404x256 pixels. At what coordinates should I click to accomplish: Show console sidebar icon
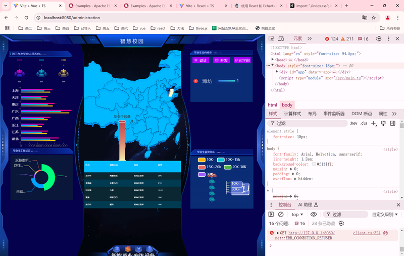[x=271, y=214]
